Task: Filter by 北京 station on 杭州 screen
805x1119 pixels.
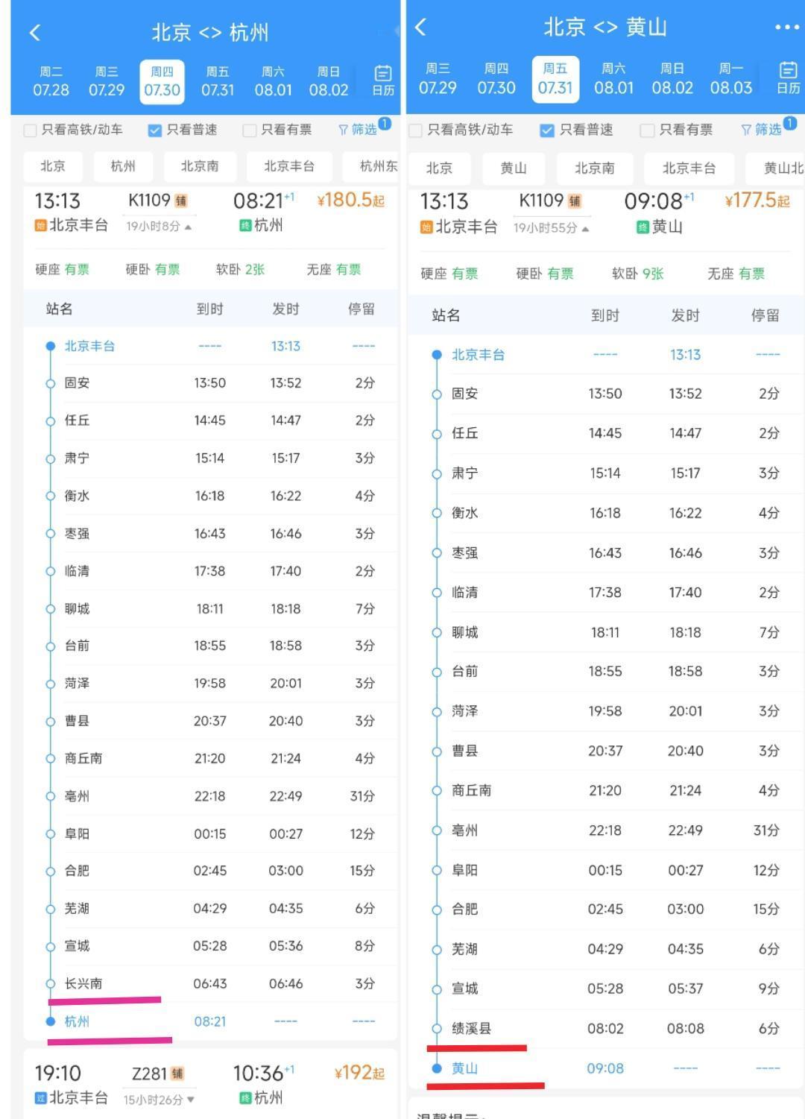Action: tap(52, 166)
